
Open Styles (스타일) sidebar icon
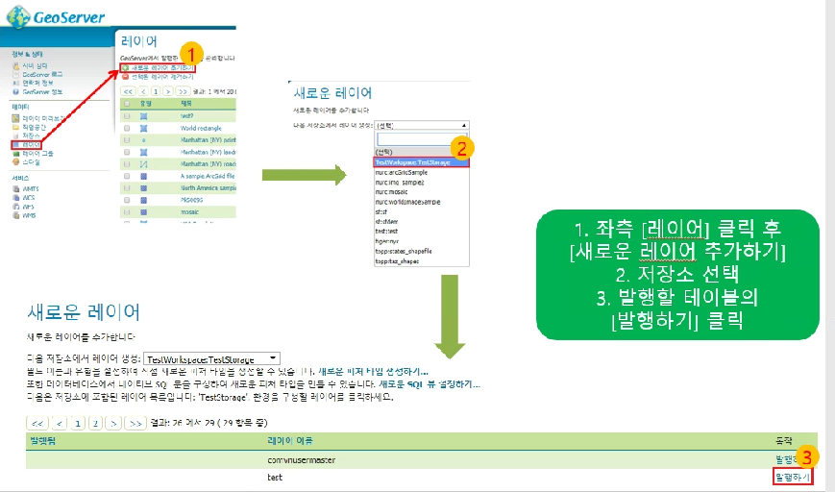15,161
